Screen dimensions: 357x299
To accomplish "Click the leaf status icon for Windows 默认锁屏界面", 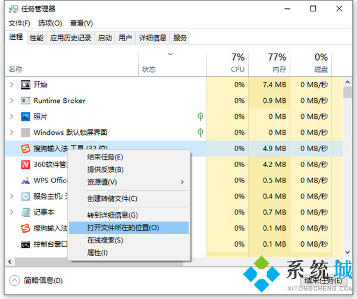I will [x=201, y=133].
